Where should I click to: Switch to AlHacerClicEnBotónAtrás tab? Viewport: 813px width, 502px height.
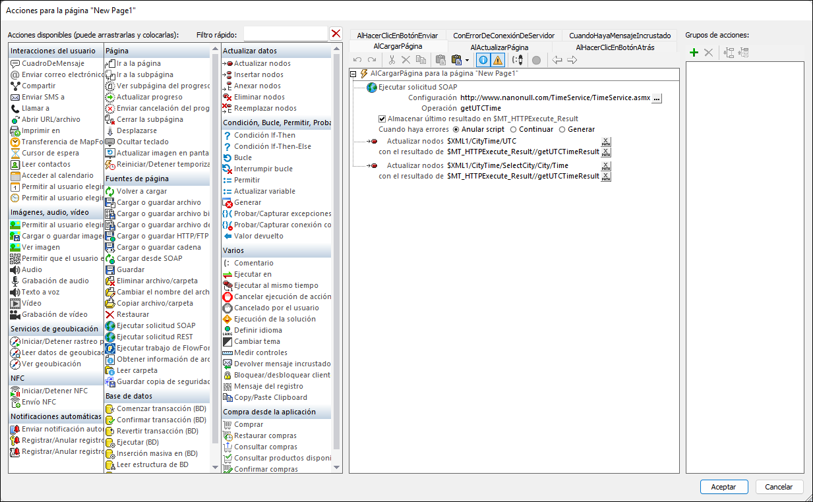click(x=615, y=47)
